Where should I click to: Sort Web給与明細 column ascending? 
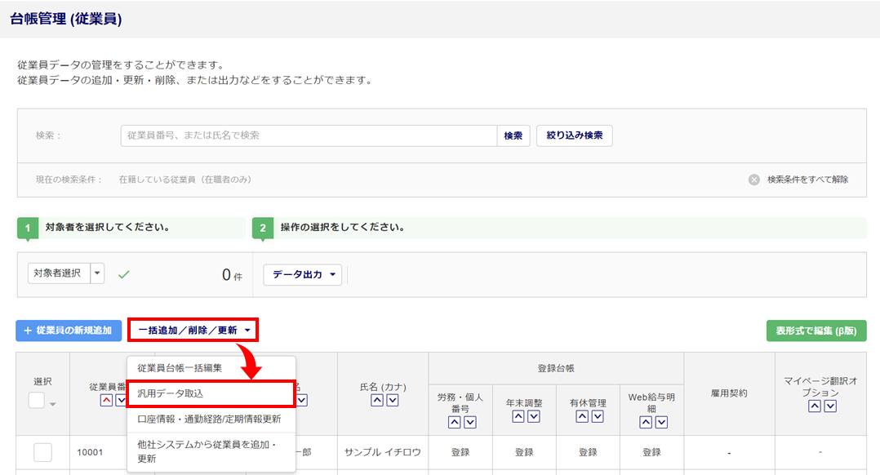tap(646, 422)
